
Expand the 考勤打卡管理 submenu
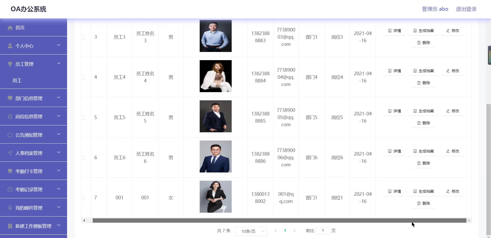coord(59,171)
